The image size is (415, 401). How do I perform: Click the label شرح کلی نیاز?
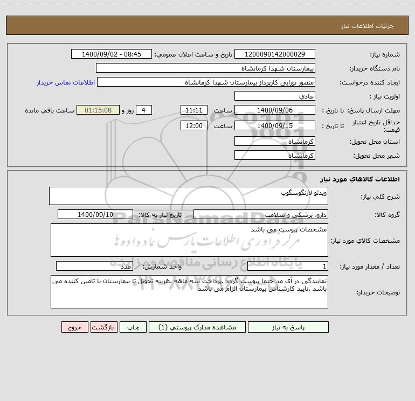[x=381, y=196]
